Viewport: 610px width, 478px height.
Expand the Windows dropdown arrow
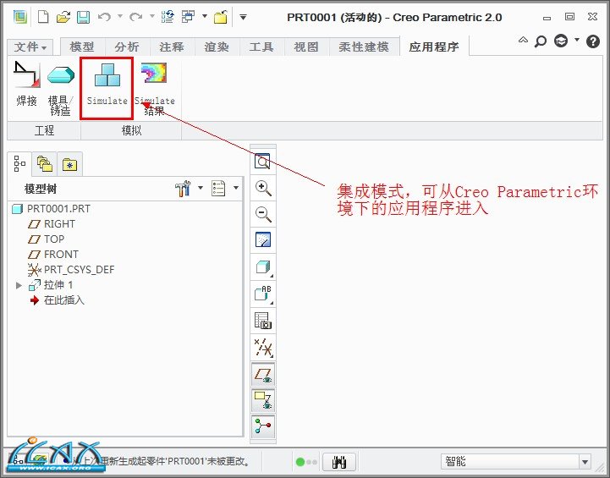tap(205, 16)
